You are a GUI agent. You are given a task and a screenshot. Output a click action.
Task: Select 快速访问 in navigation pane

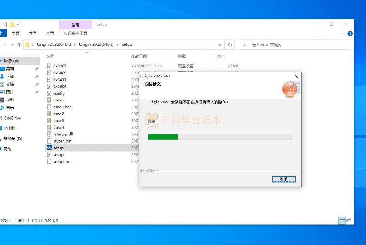(11, 61)
